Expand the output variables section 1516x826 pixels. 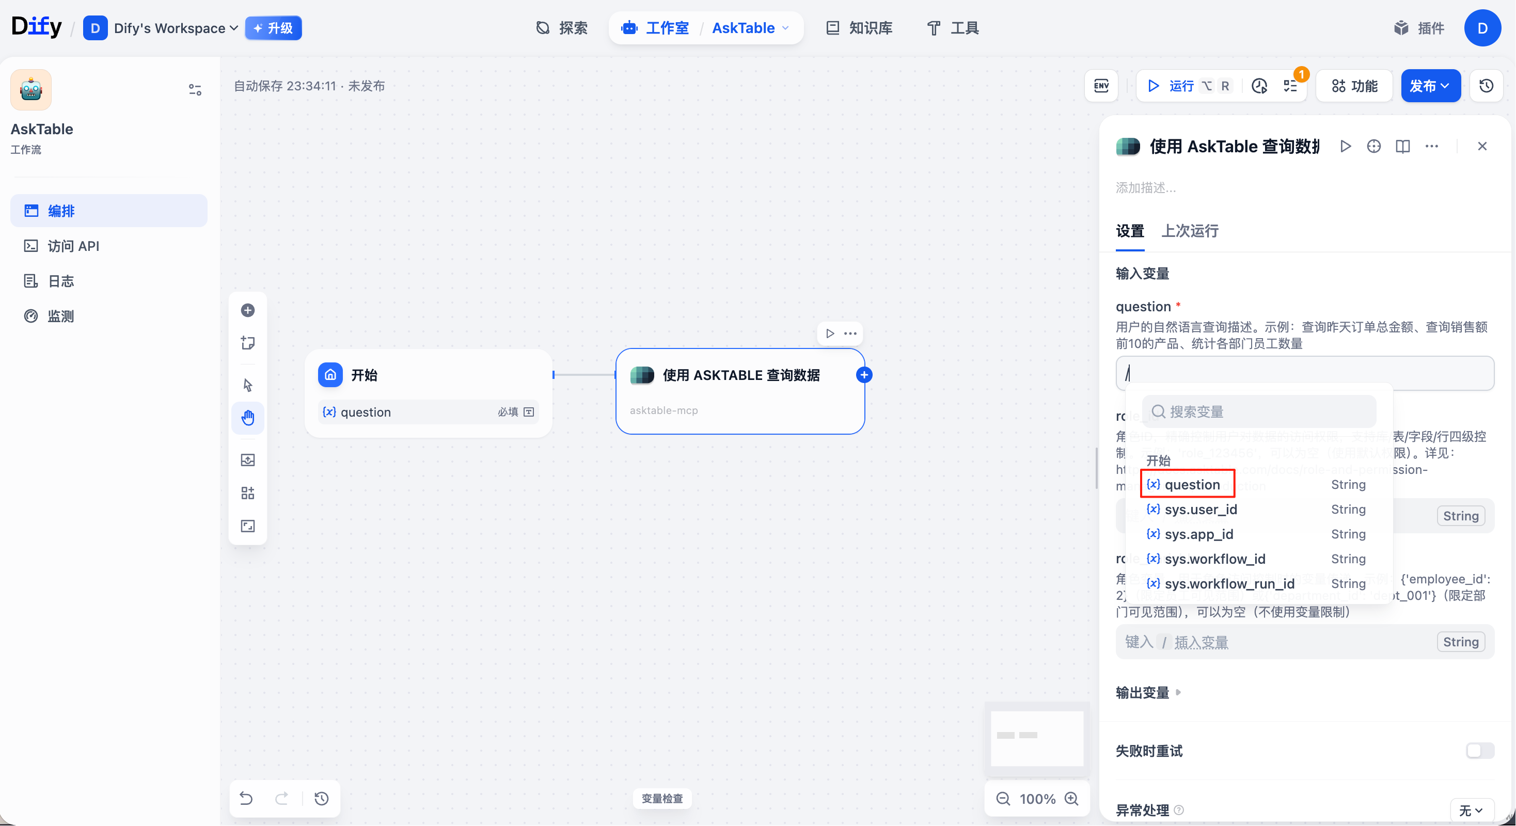click(x=1148, y=692)
